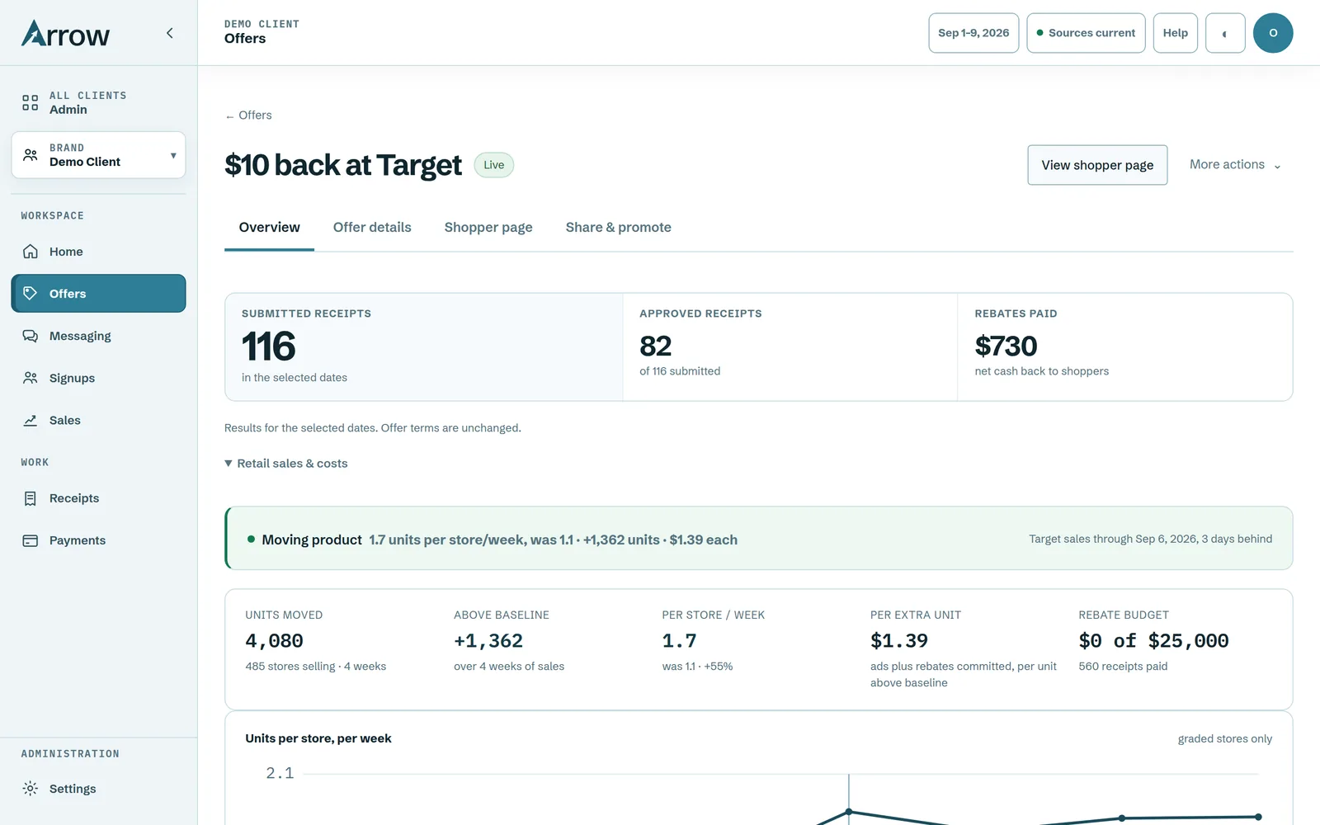
Task: Click the Help button
Action: [x=1176, y=33]
